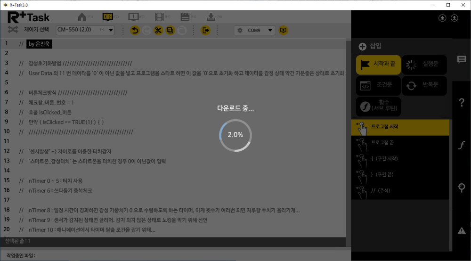Click the copy icon in toolbar
471x261 pixels.
(x=170, y=30)
